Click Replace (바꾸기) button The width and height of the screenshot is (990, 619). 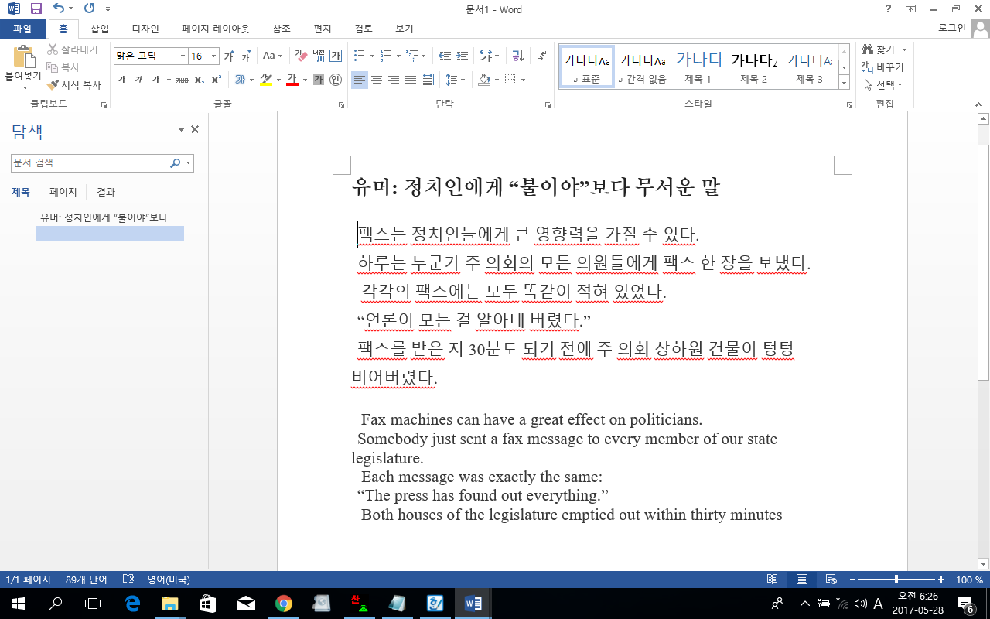[883, 67]
